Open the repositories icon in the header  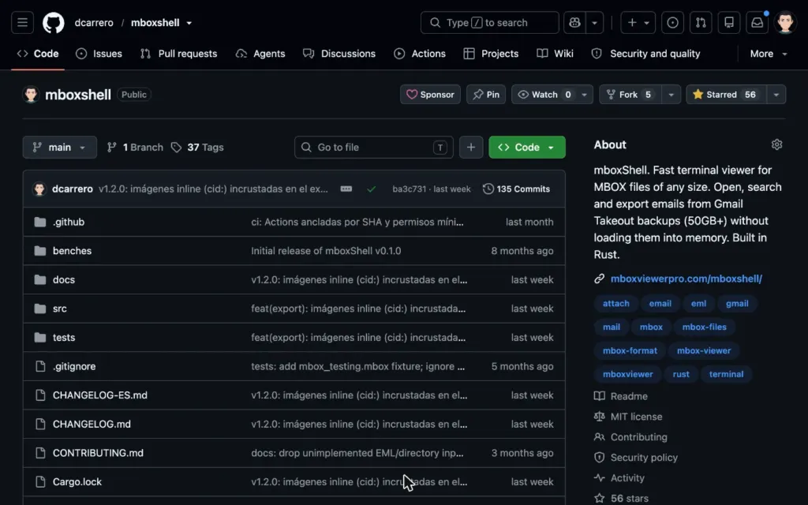729,23
